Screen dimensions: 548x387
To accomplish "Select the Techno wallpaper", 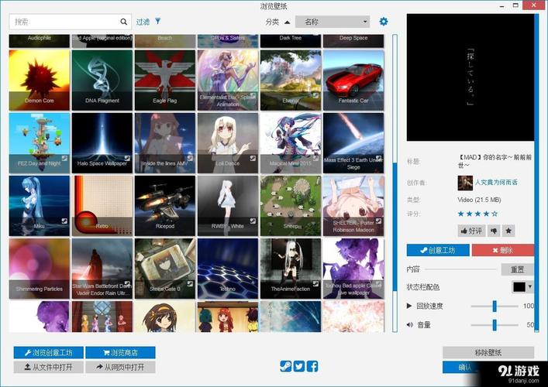I will click(x=228, y=269).
